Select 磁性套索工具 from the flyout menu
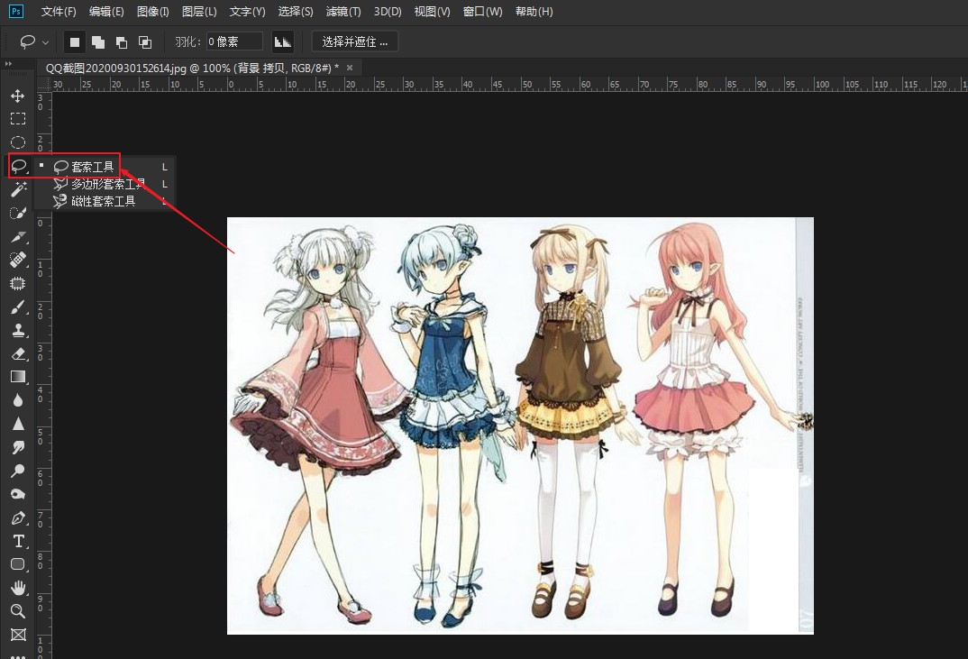Screen dimensions: 968x659 coord(97,200)
